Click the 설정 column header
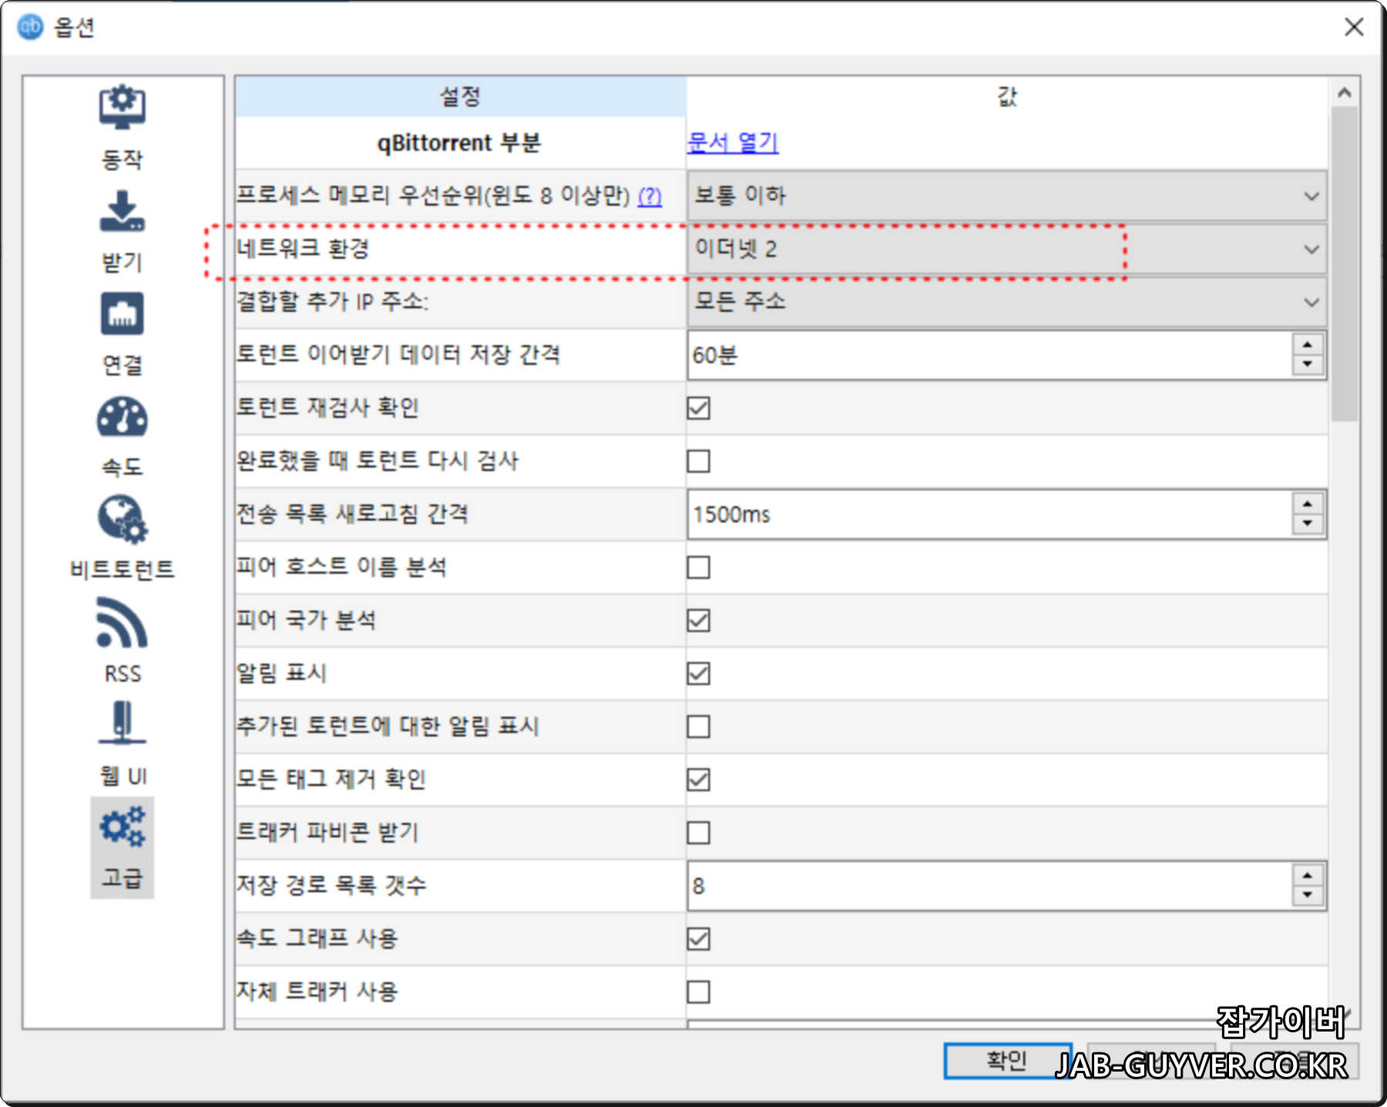The width and height of the screenshot is (1387, 1107). click(461, 96)
